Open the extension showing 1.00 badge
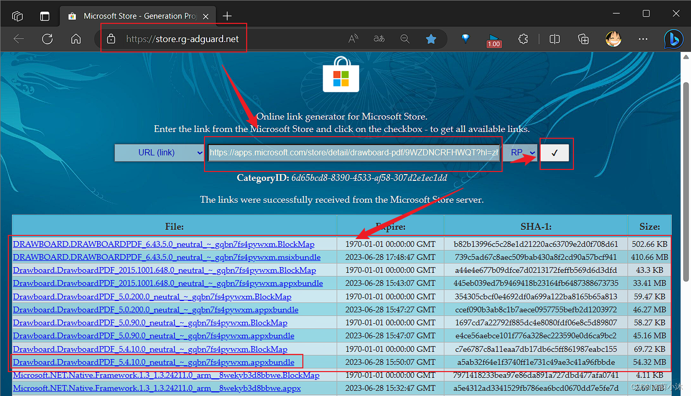This screenshot has width=691, height=396. point(494,40)
